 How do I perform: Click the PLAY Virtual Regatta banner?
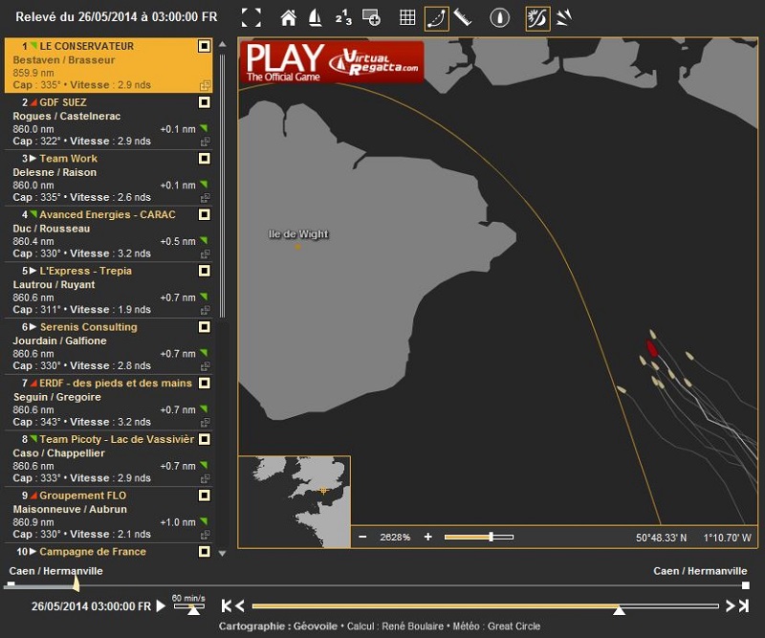click(332, 61)
